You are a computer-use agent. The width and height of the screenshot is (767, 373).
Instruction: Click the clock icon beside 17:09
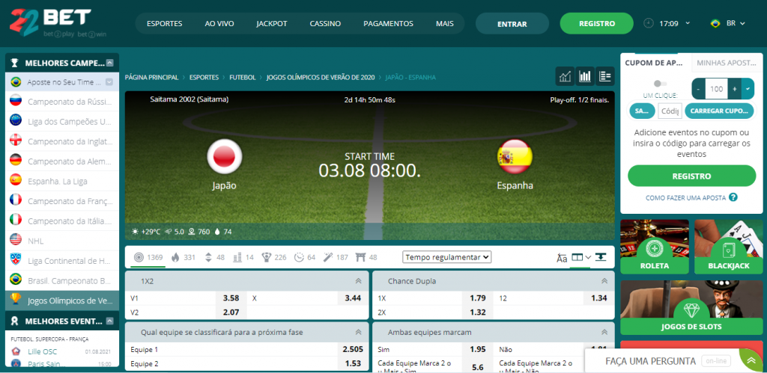click(x=648, y=23)
